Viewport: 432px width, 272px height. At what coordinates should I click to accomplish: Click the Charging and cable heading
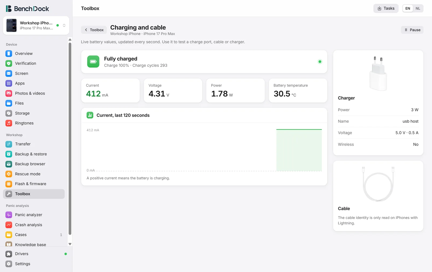[x=138, y=27]
